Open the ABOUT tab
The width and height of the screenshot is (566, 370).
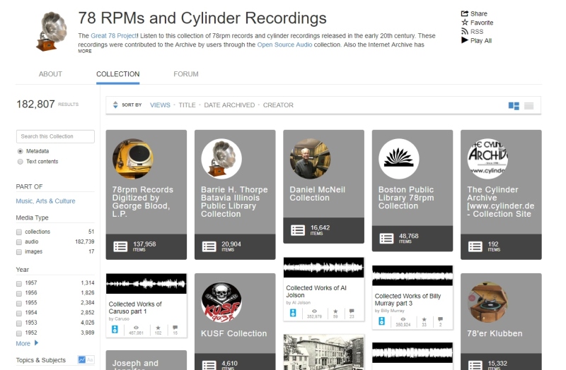[50, 74]
